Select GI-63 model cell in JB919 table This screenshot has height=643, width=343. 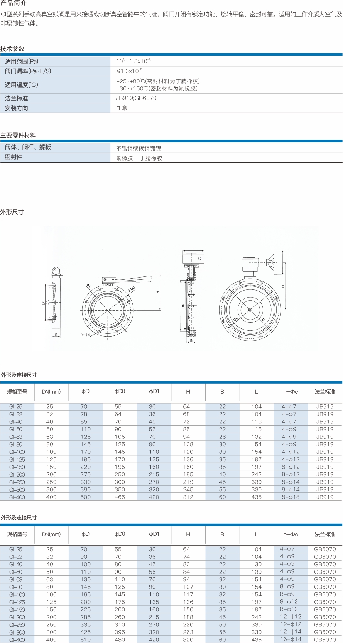pyautogui.click(x=16, y=437)
